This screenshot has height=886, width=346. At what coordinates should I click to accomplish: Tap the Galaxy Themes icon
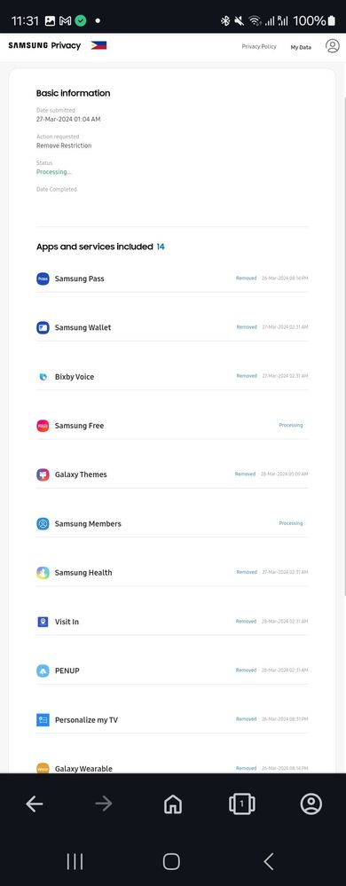tap(43, 474)
